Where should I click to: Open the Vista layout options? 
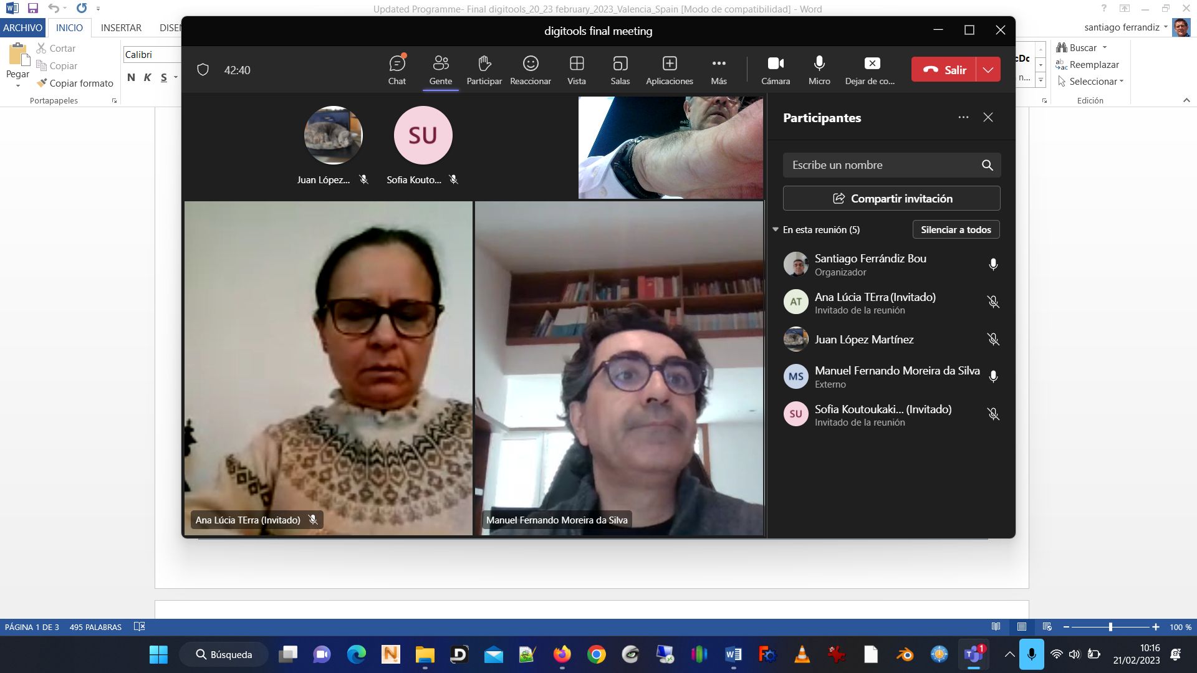click(x=577, y=69)
